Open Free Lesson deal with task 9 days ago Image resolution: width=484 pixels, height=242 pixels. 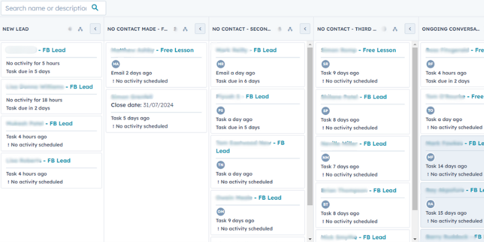point(358,50)
